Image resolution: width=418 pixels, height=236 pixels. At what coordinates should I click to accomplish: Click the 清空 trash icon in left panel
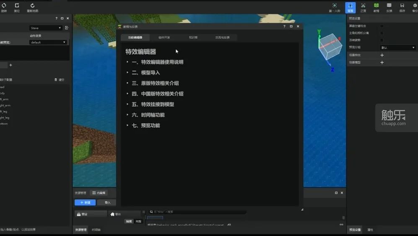(56, 80)
